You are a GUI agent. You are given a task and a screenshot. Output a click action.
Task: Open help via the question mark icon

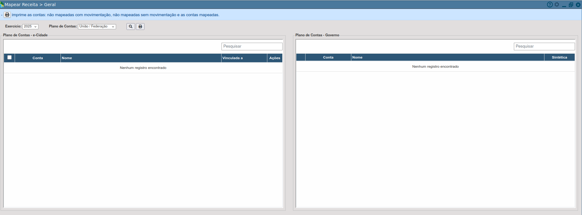550,5
